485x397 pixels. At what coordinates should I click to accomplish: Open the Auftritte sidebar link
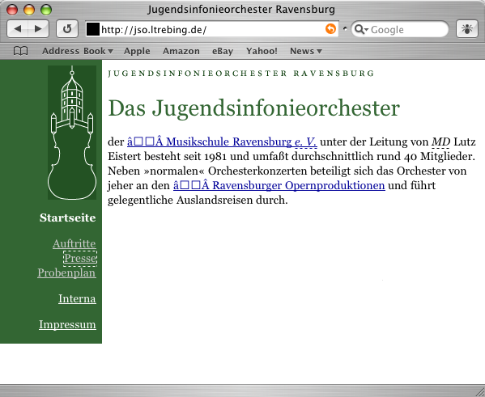[74, 243]
